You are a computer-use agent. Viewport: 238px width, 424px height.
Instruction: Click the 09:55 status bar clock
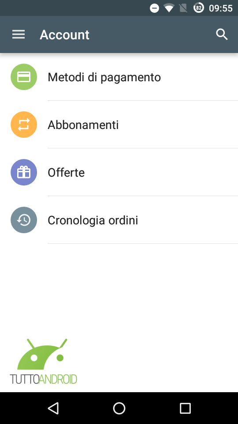click(x=220, y=8)
